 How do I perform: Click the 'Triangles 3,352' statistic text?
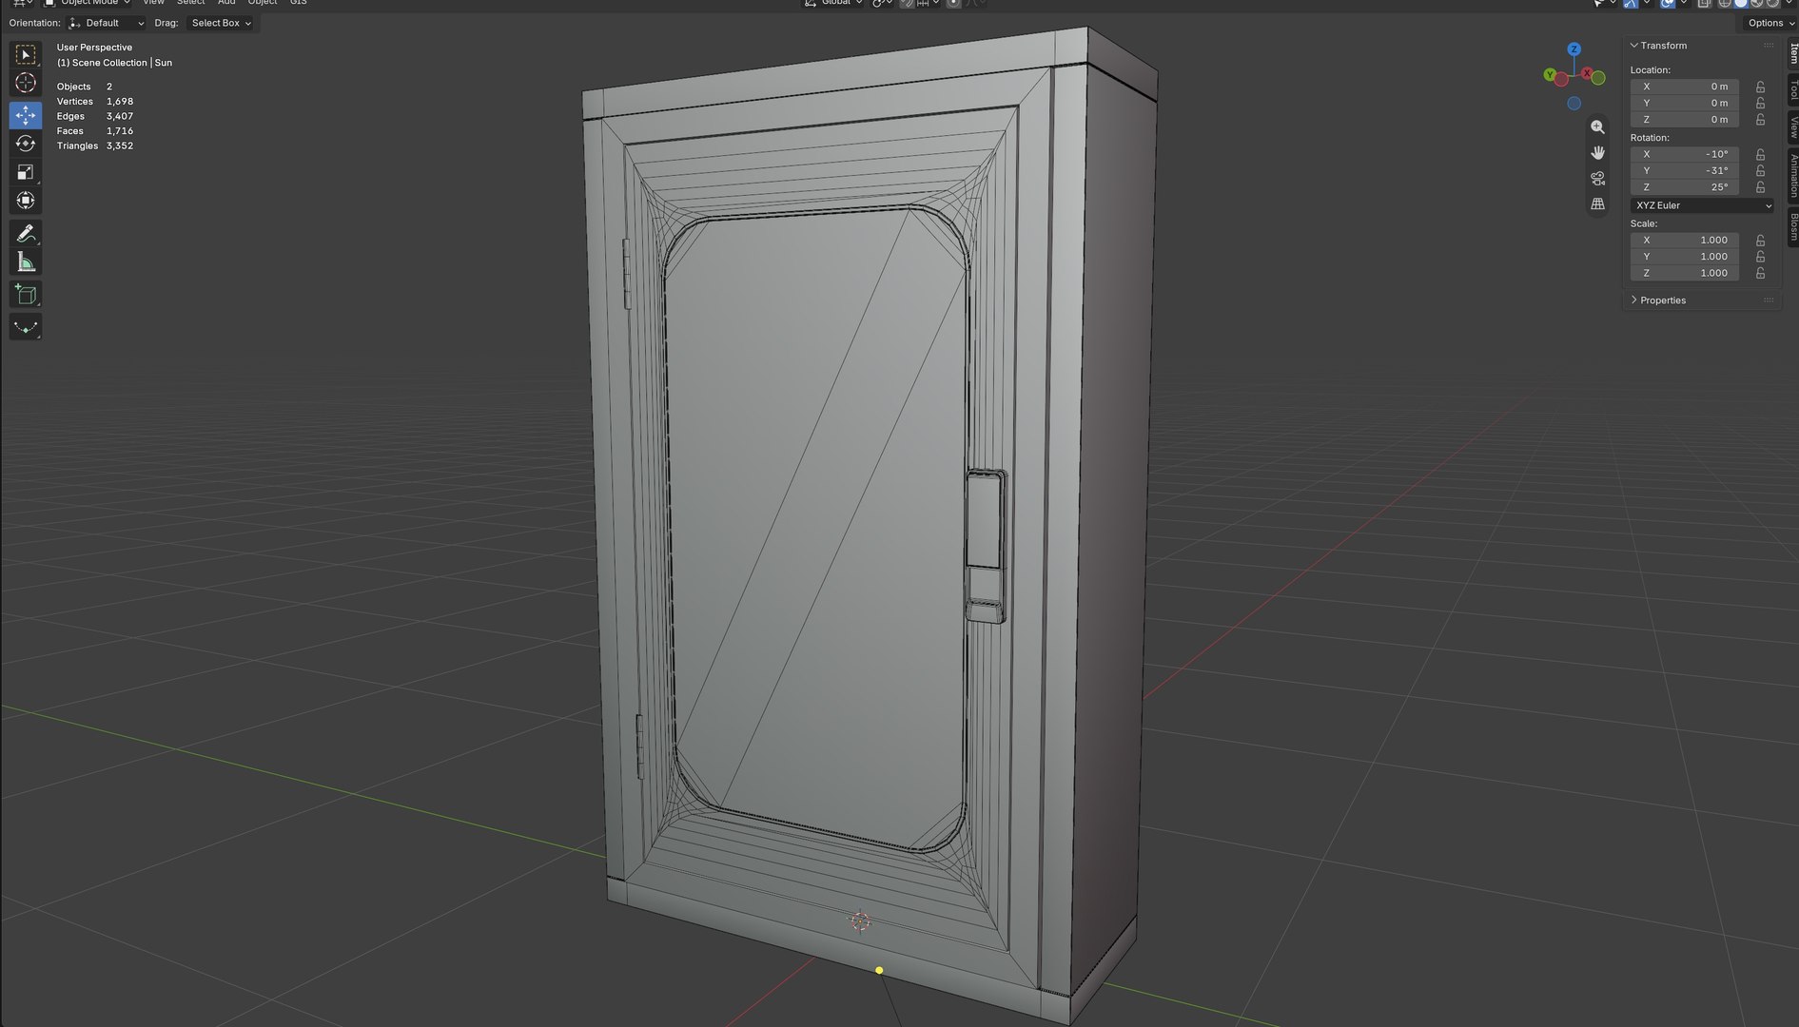(x=95, y=146)
